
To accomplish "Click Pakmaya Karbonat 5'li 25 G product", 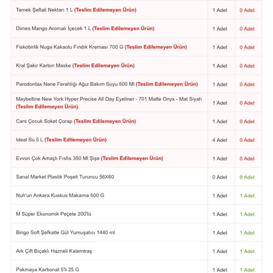I will pos(48,269).
